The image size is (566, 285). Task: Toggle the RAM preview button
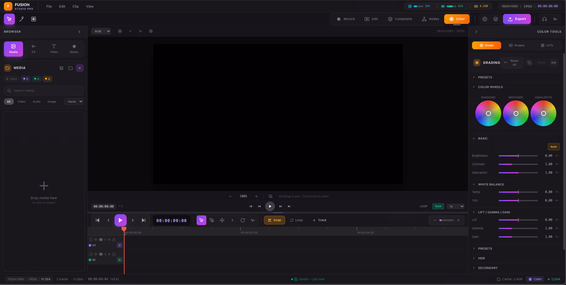(438, 206)
